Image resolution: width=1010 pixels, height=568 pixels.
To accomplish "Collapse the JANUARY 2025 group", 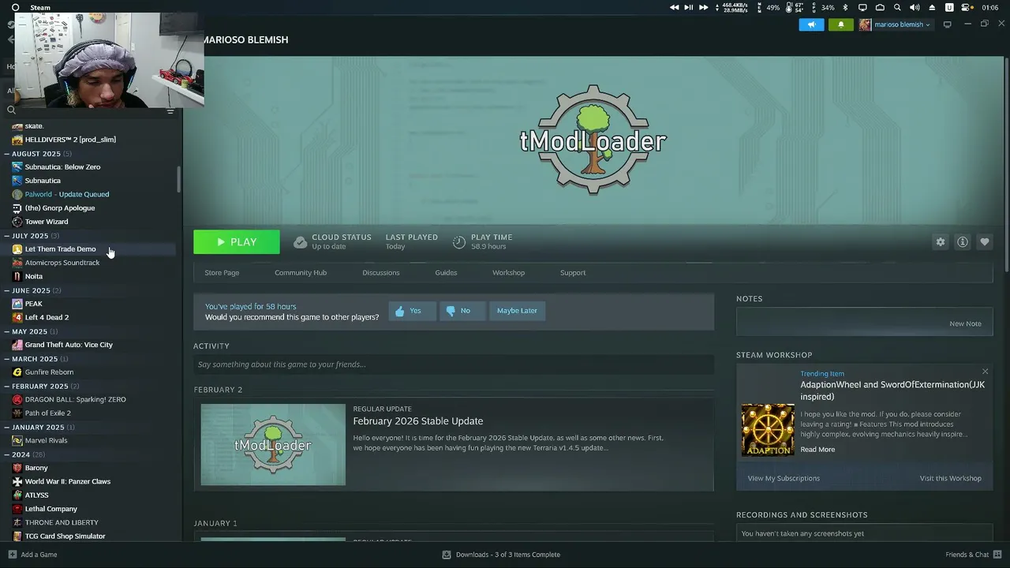I will coord(7,427).
